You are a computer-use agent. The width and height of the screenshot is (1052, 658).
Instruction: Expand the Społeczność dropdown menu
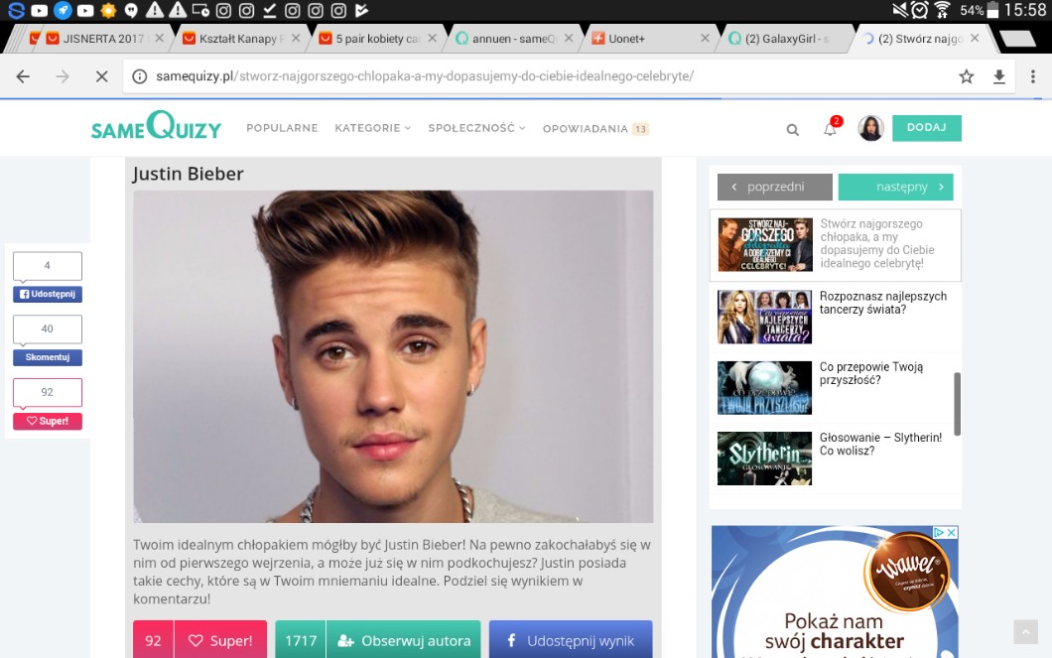(x=476, y=128)
